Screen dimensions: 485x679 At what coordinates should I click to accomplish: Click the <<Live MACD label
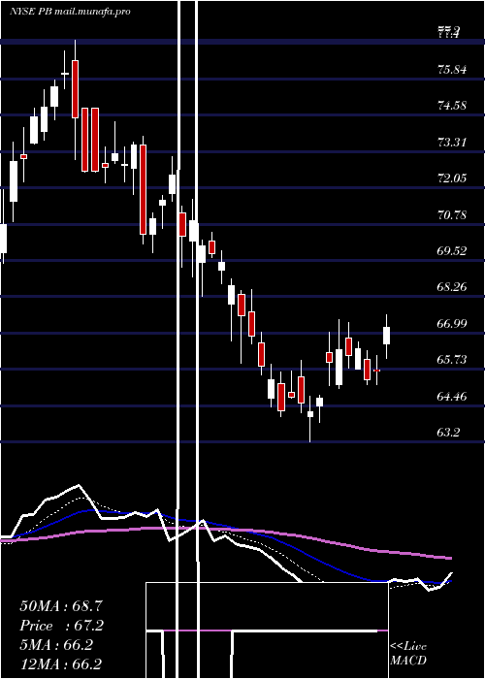408,653
